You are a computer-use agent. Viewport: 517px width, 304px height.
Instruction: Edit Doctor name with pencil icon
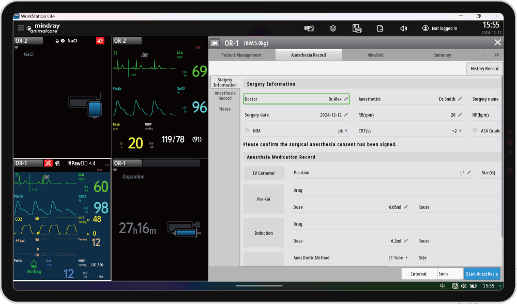(x=346, y=99)
